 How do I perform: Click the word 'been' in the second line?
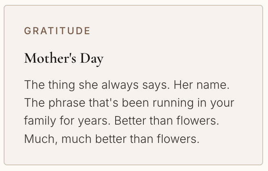tap(135, 103)
